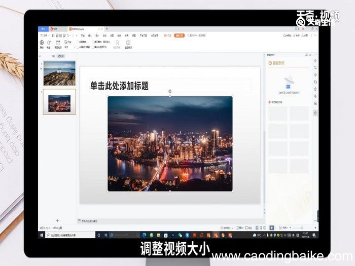355x266 pixels.
Task: Toggle the Full Screen Playback checkbox
Action: tap(78, 42)
